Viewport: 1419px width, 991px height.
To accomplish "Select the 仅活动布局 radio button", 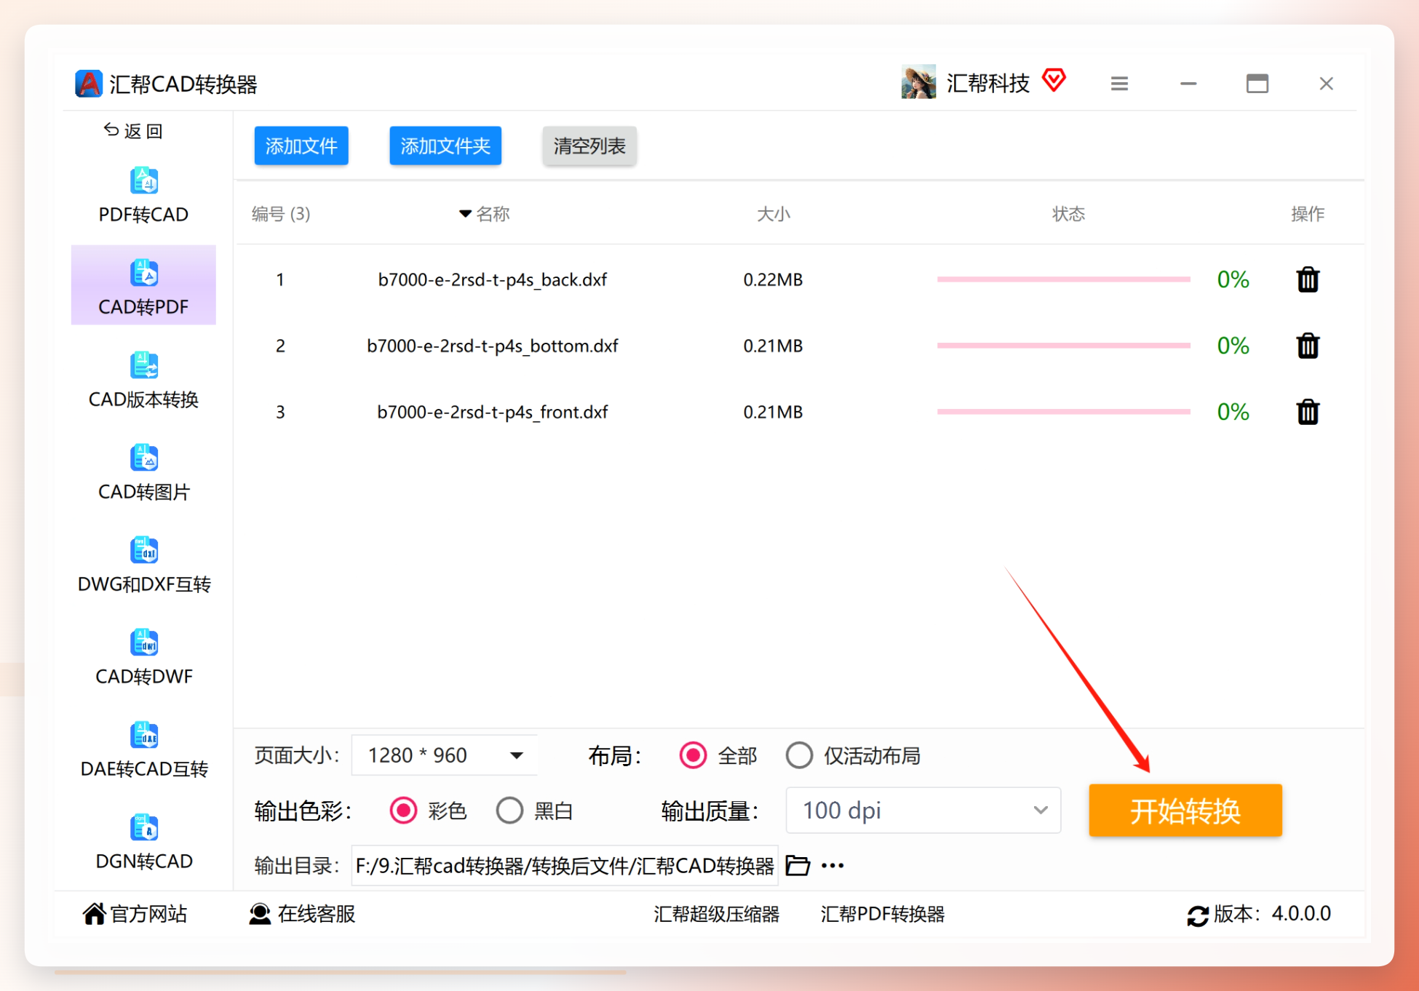I will (x=799, y=755).
